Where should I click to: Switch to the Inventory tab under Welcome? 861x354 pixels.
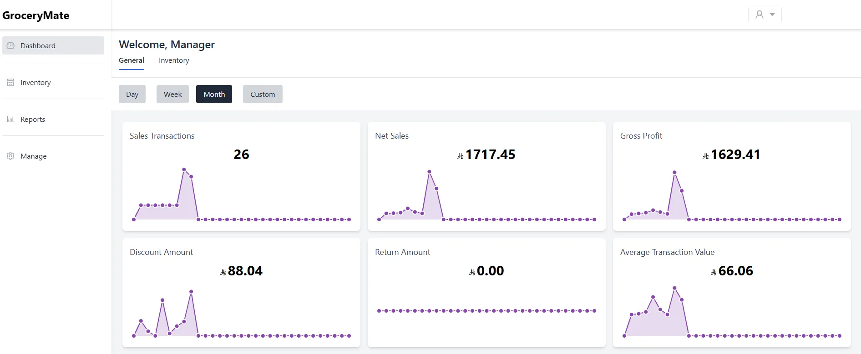173,60
